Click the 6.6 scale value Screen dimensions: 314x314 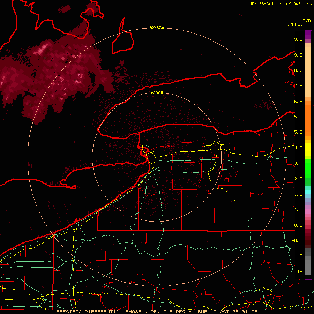click(298, 101)
